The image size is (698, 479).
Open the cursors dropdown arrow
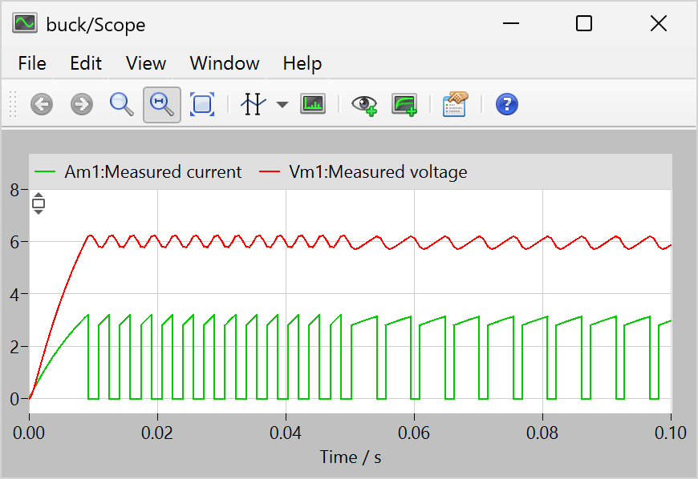(x=282, y=105)
